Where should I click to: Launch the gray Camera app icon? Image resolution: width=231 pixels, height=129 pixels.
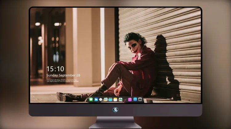click(x=140, y=99)
